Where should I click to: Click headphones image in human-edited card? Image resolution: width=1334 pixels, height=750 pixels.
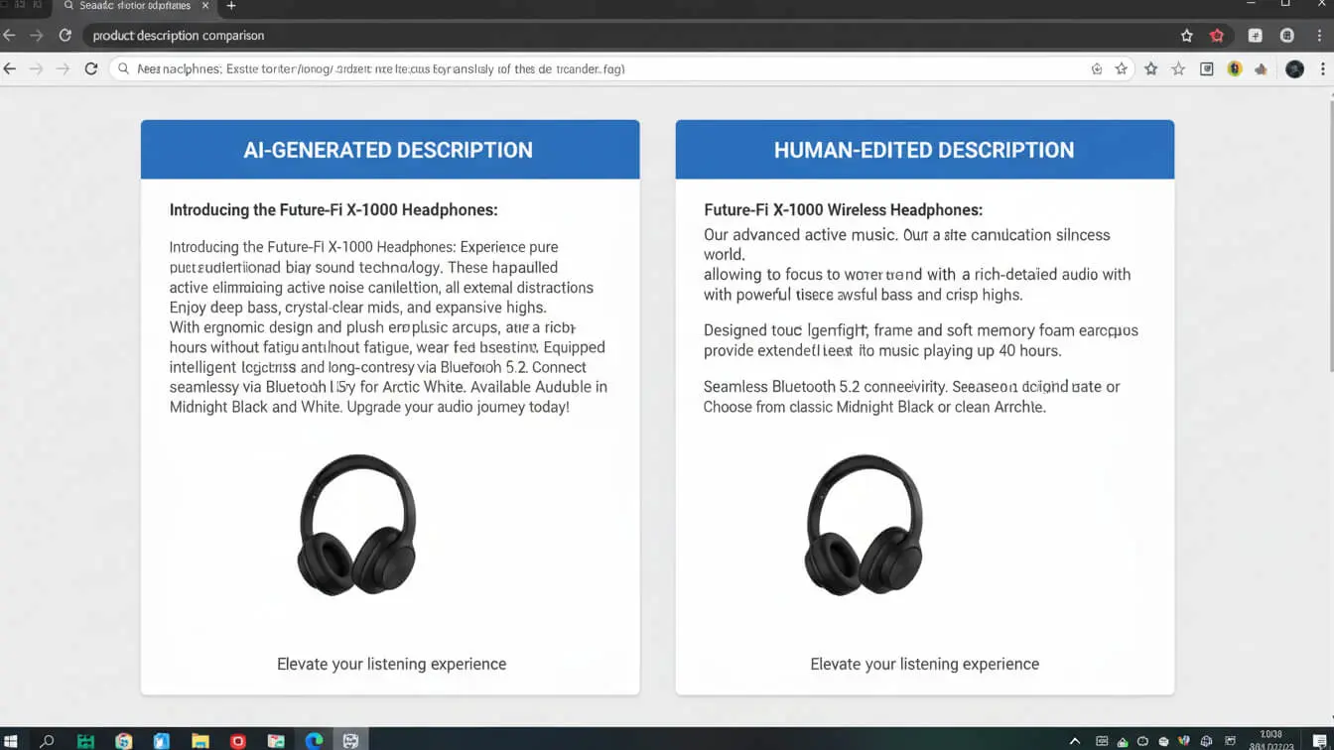pyautogui.click(x=864, y=525)
